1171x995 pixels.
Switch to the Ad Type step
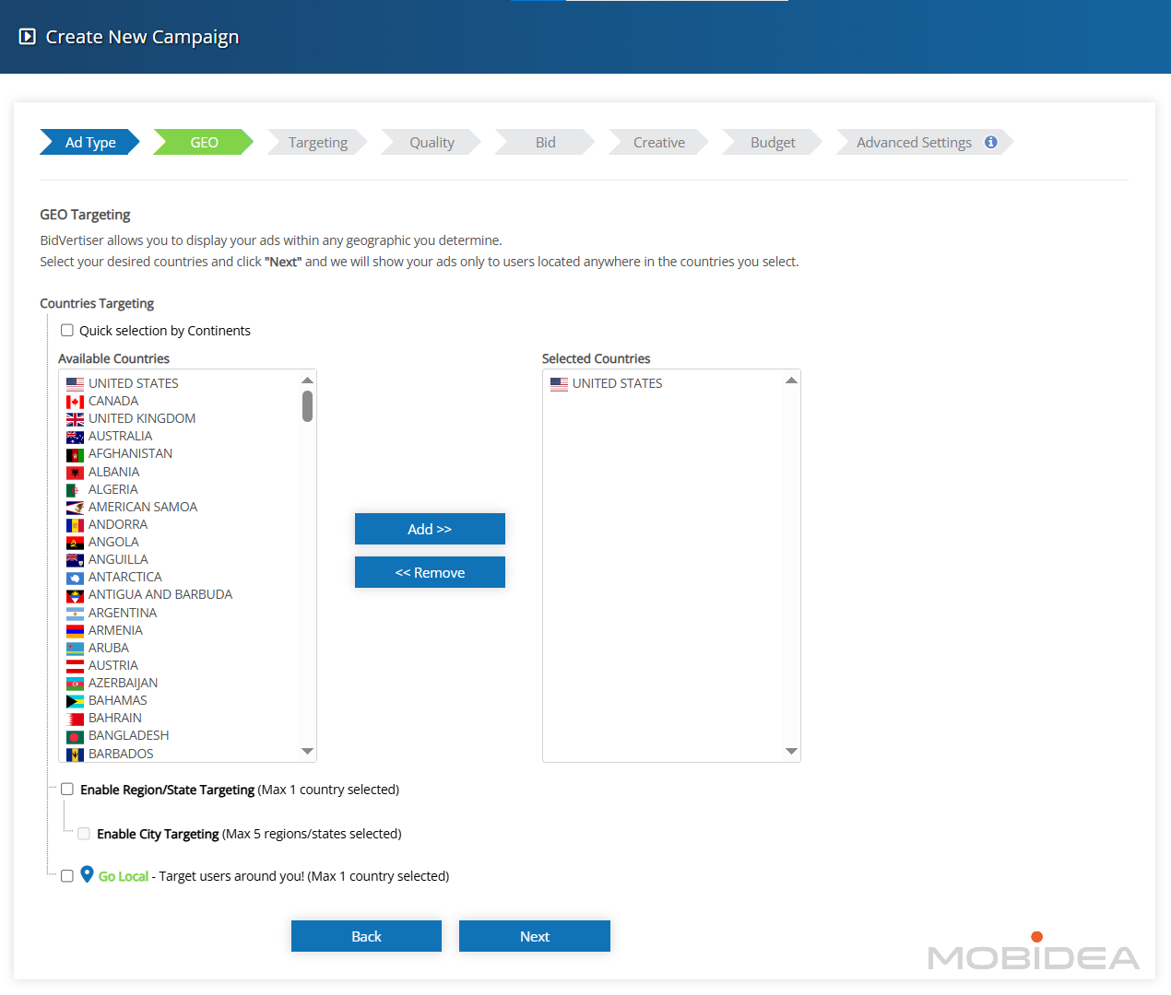pos(90,143)
